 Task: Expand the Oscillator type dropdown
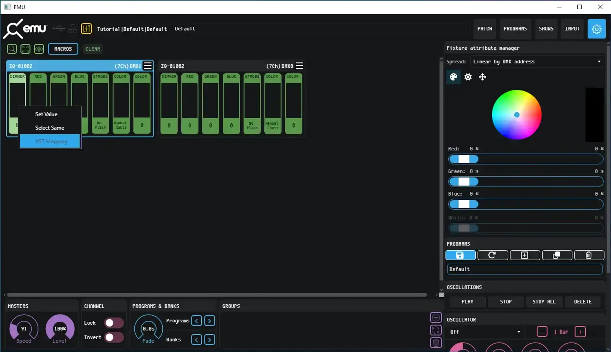[x=485, y=332]
